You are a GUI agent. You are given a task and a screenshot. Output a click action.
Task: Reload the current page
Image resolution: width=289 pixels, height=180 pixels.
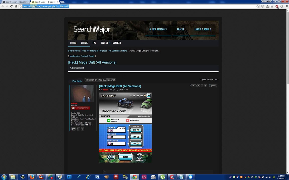pos(11,6)
